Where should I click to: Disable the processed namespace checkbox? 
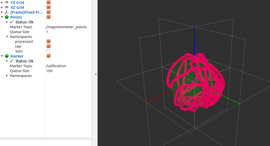(49, 42)
